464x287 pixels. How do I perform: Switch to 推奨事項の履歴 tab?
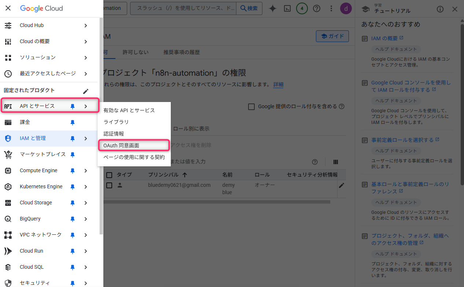coord(182,52)
